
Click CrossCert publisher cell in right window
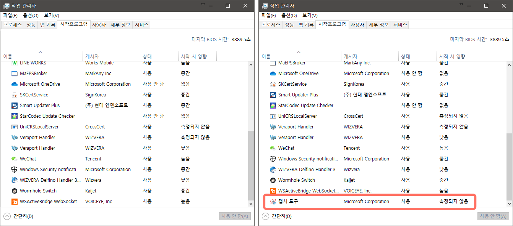[354, 116]
